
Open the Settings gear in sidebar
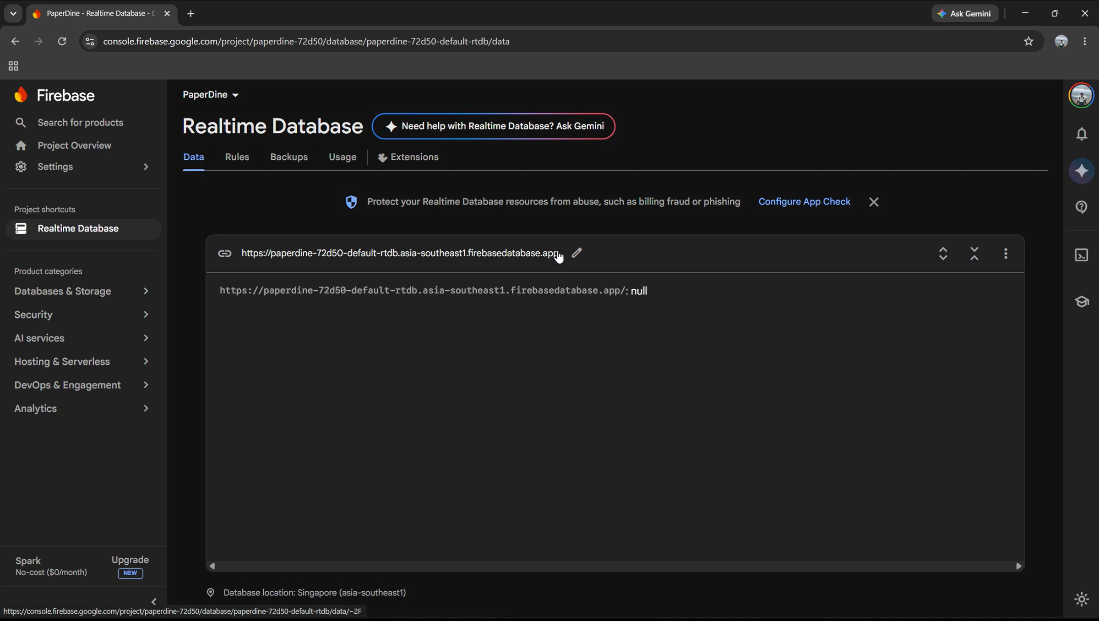click(21, 167)
